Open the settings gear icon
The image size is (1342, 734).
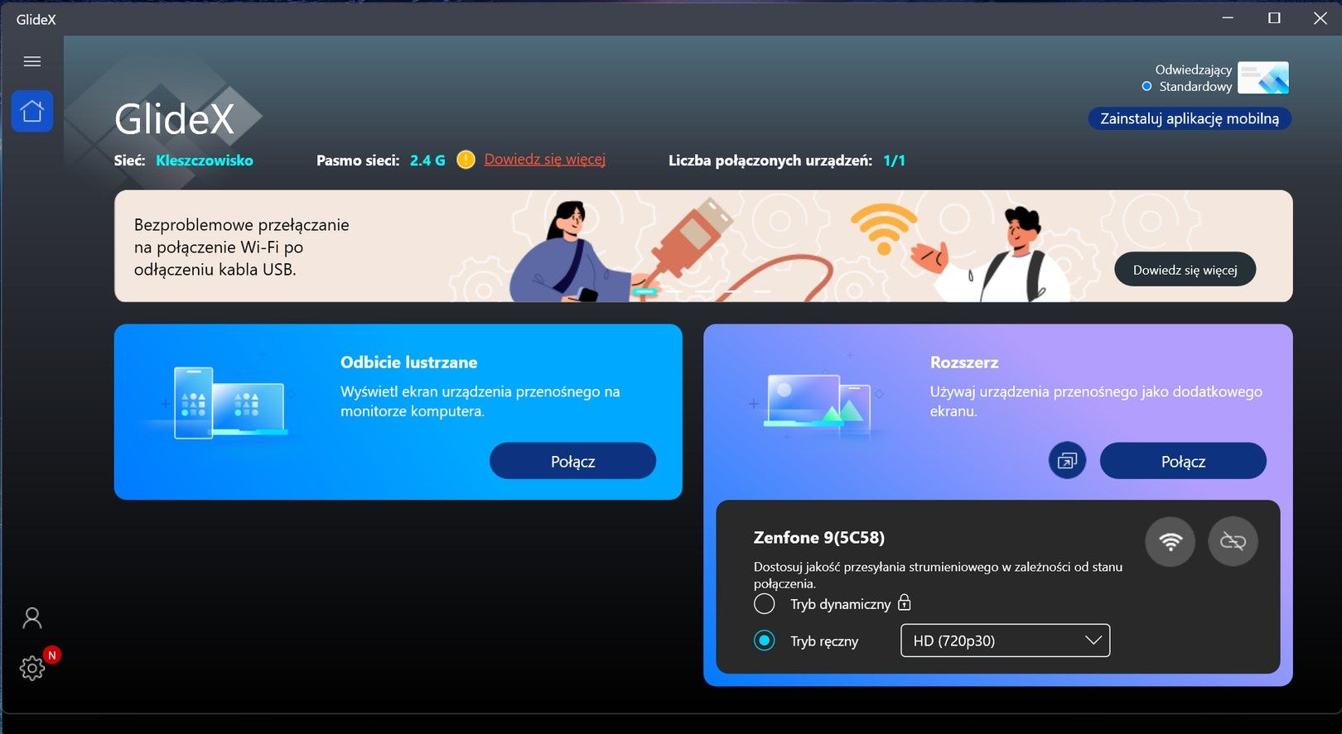click(32, 668)
